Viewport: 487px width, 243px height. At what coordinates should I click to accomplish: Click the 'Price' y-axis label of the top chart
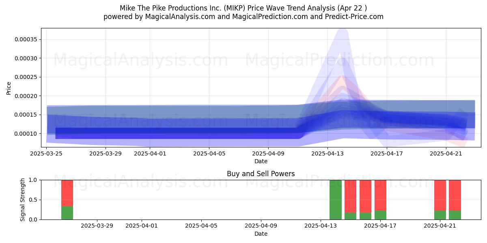[9, 87]
